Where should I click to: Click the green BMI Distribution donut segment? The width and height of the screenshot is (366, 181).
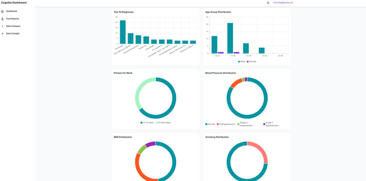[x=141, y=150]
